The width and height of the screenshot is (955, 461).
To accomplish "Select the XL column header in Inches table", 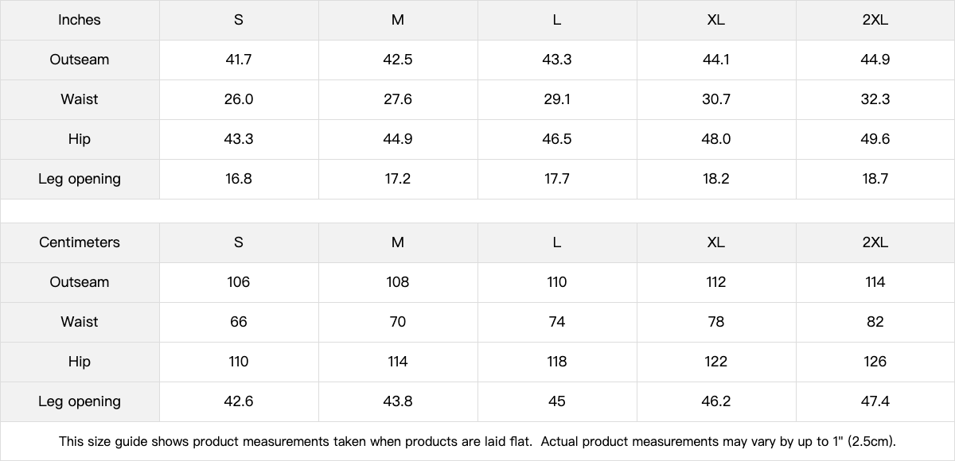I will pyautogui.click(x=716, y=20).
